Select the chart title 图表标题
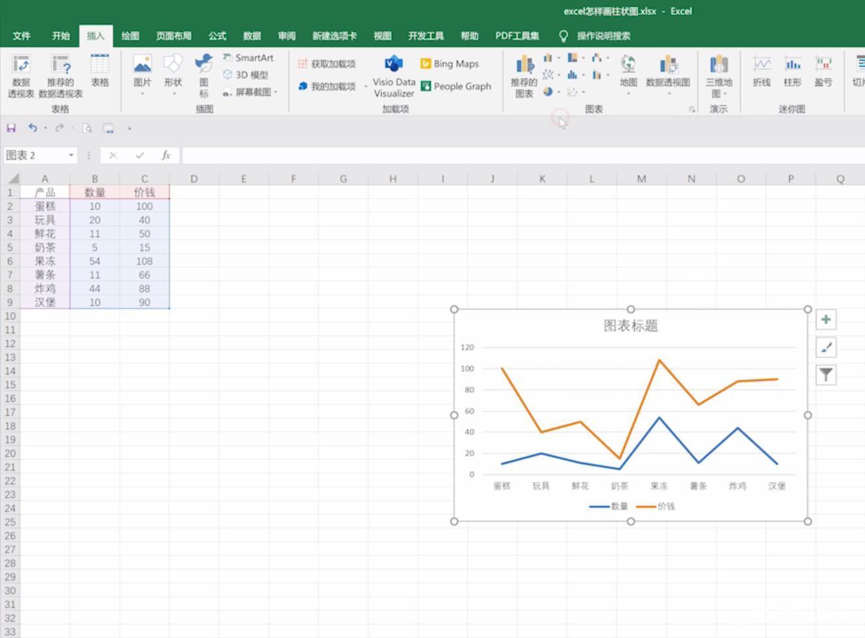The height and width of the screenshot is (638, 865). coord(631,326)
